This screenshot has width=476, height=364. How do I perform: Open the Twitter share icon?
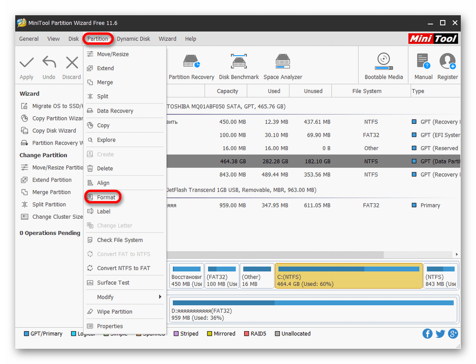point(440,334)
